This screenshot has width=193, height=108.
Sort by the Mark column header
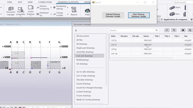click(113, 36)
